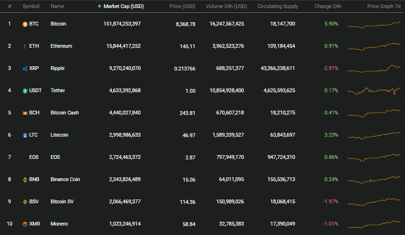Toggle sort arrow on Market Cap column
Screen dimensions: 405x235
[x=99, y=7]
